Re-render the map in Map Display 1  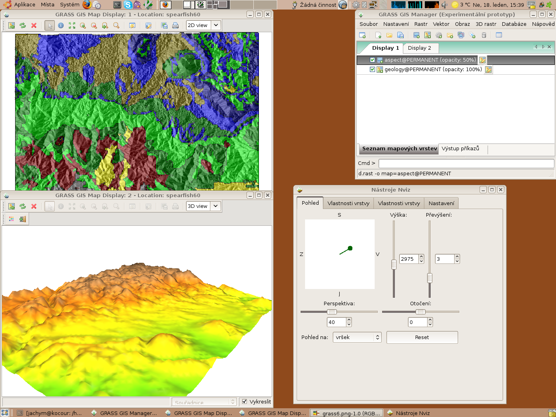[23, 25]
